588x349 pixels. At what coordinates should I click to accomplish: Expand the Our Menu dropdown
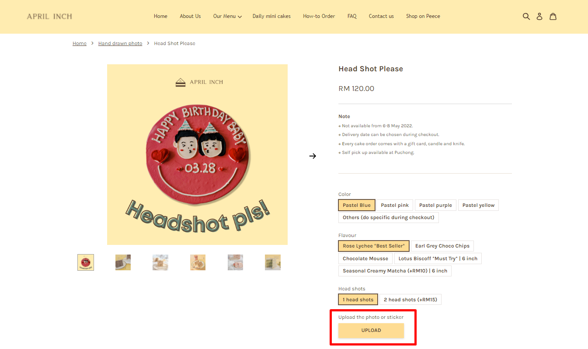(227, 16)
